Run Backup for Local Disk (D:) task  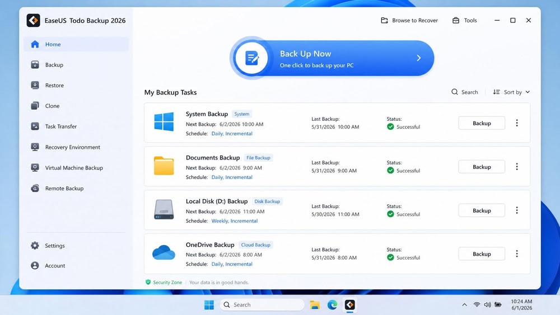[x=482, y=210]
